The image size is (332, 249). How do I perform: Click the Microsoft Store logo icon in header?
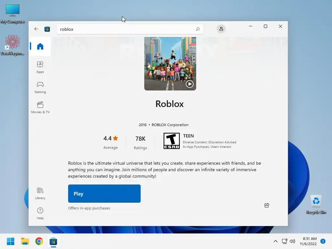47,29
